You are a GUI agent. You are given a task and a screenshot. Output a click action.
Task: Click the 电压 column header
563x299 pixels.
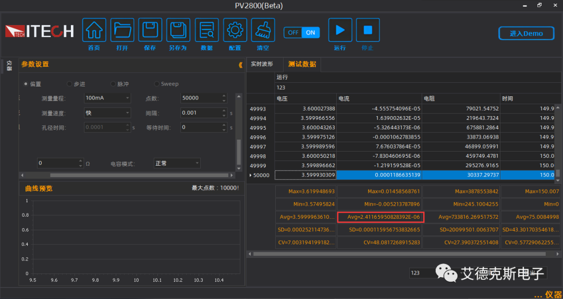click(305, 98)
